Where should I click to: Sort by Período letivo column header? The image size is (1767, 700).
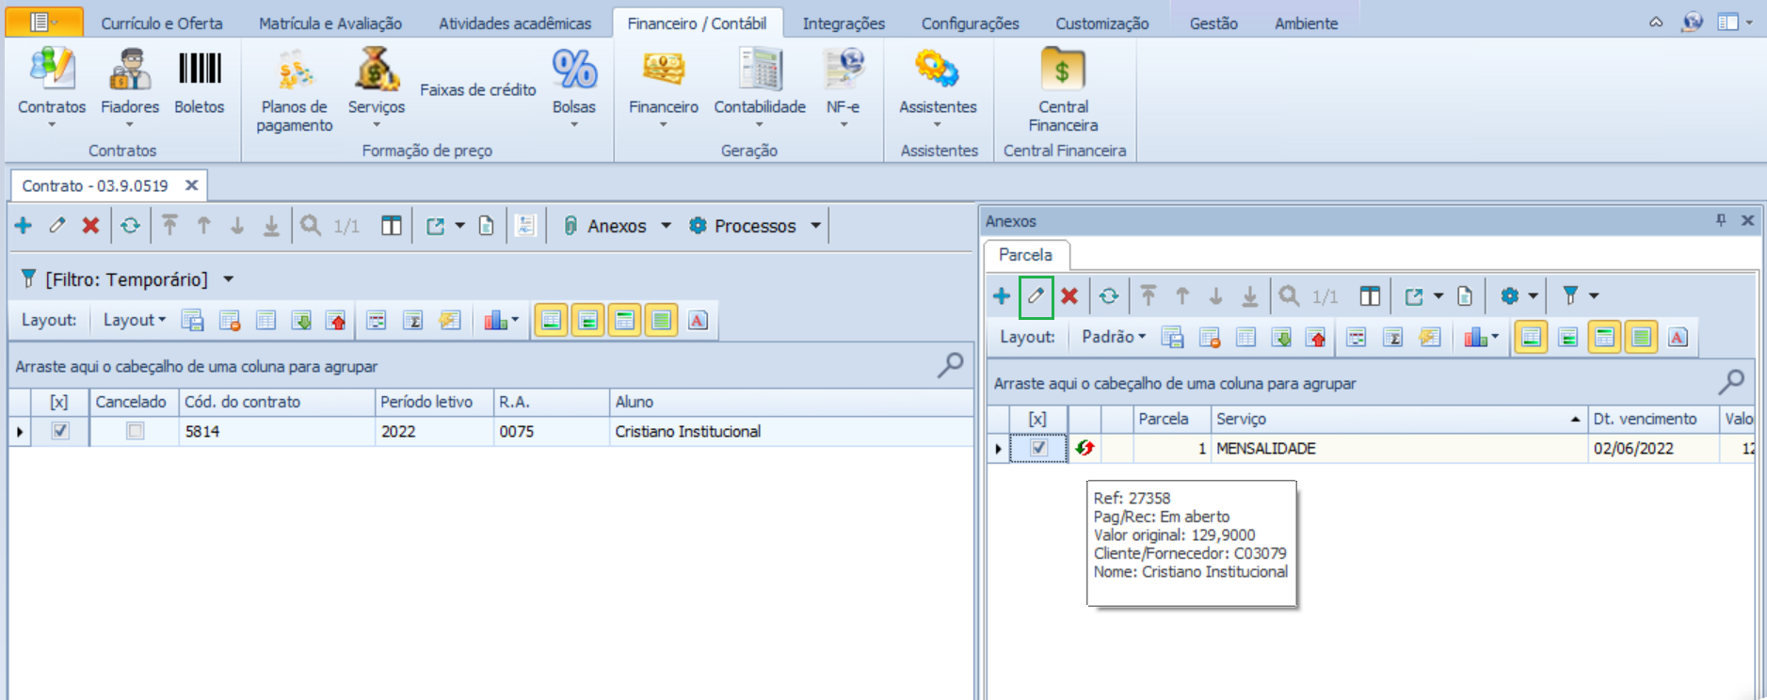pyautogui.click(x=434, y=402)
